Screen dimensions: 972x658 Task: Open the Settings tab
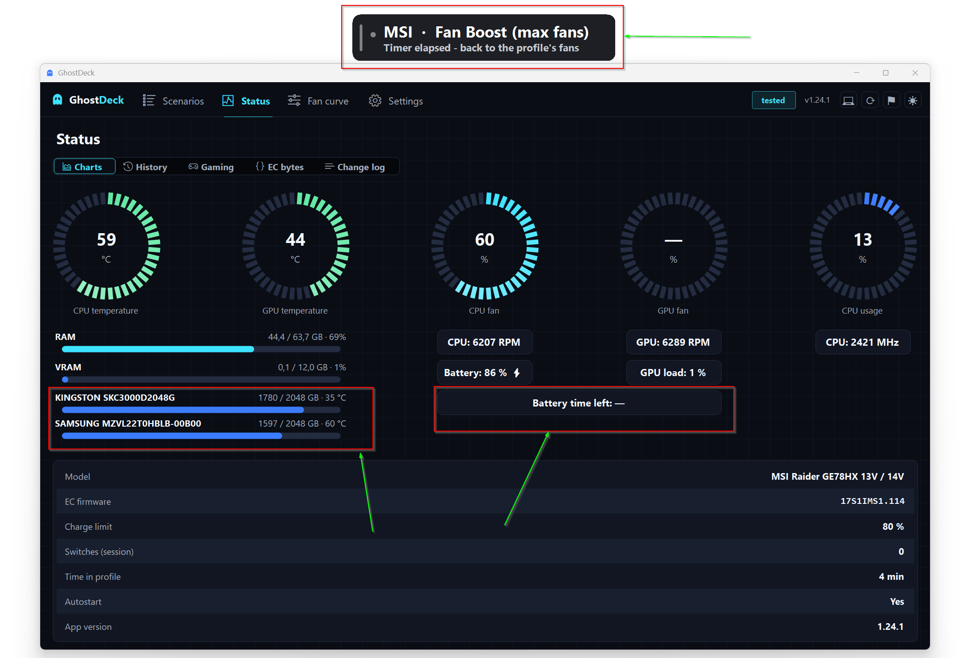click(x=396, y=101)
